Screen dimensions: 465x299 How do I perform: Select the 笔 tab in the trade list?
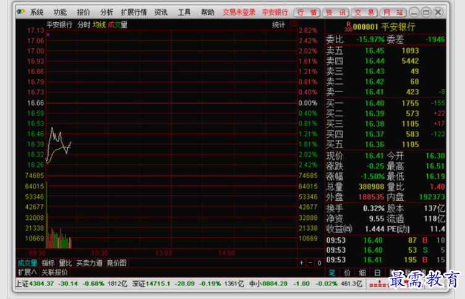[x=332, y=272]
